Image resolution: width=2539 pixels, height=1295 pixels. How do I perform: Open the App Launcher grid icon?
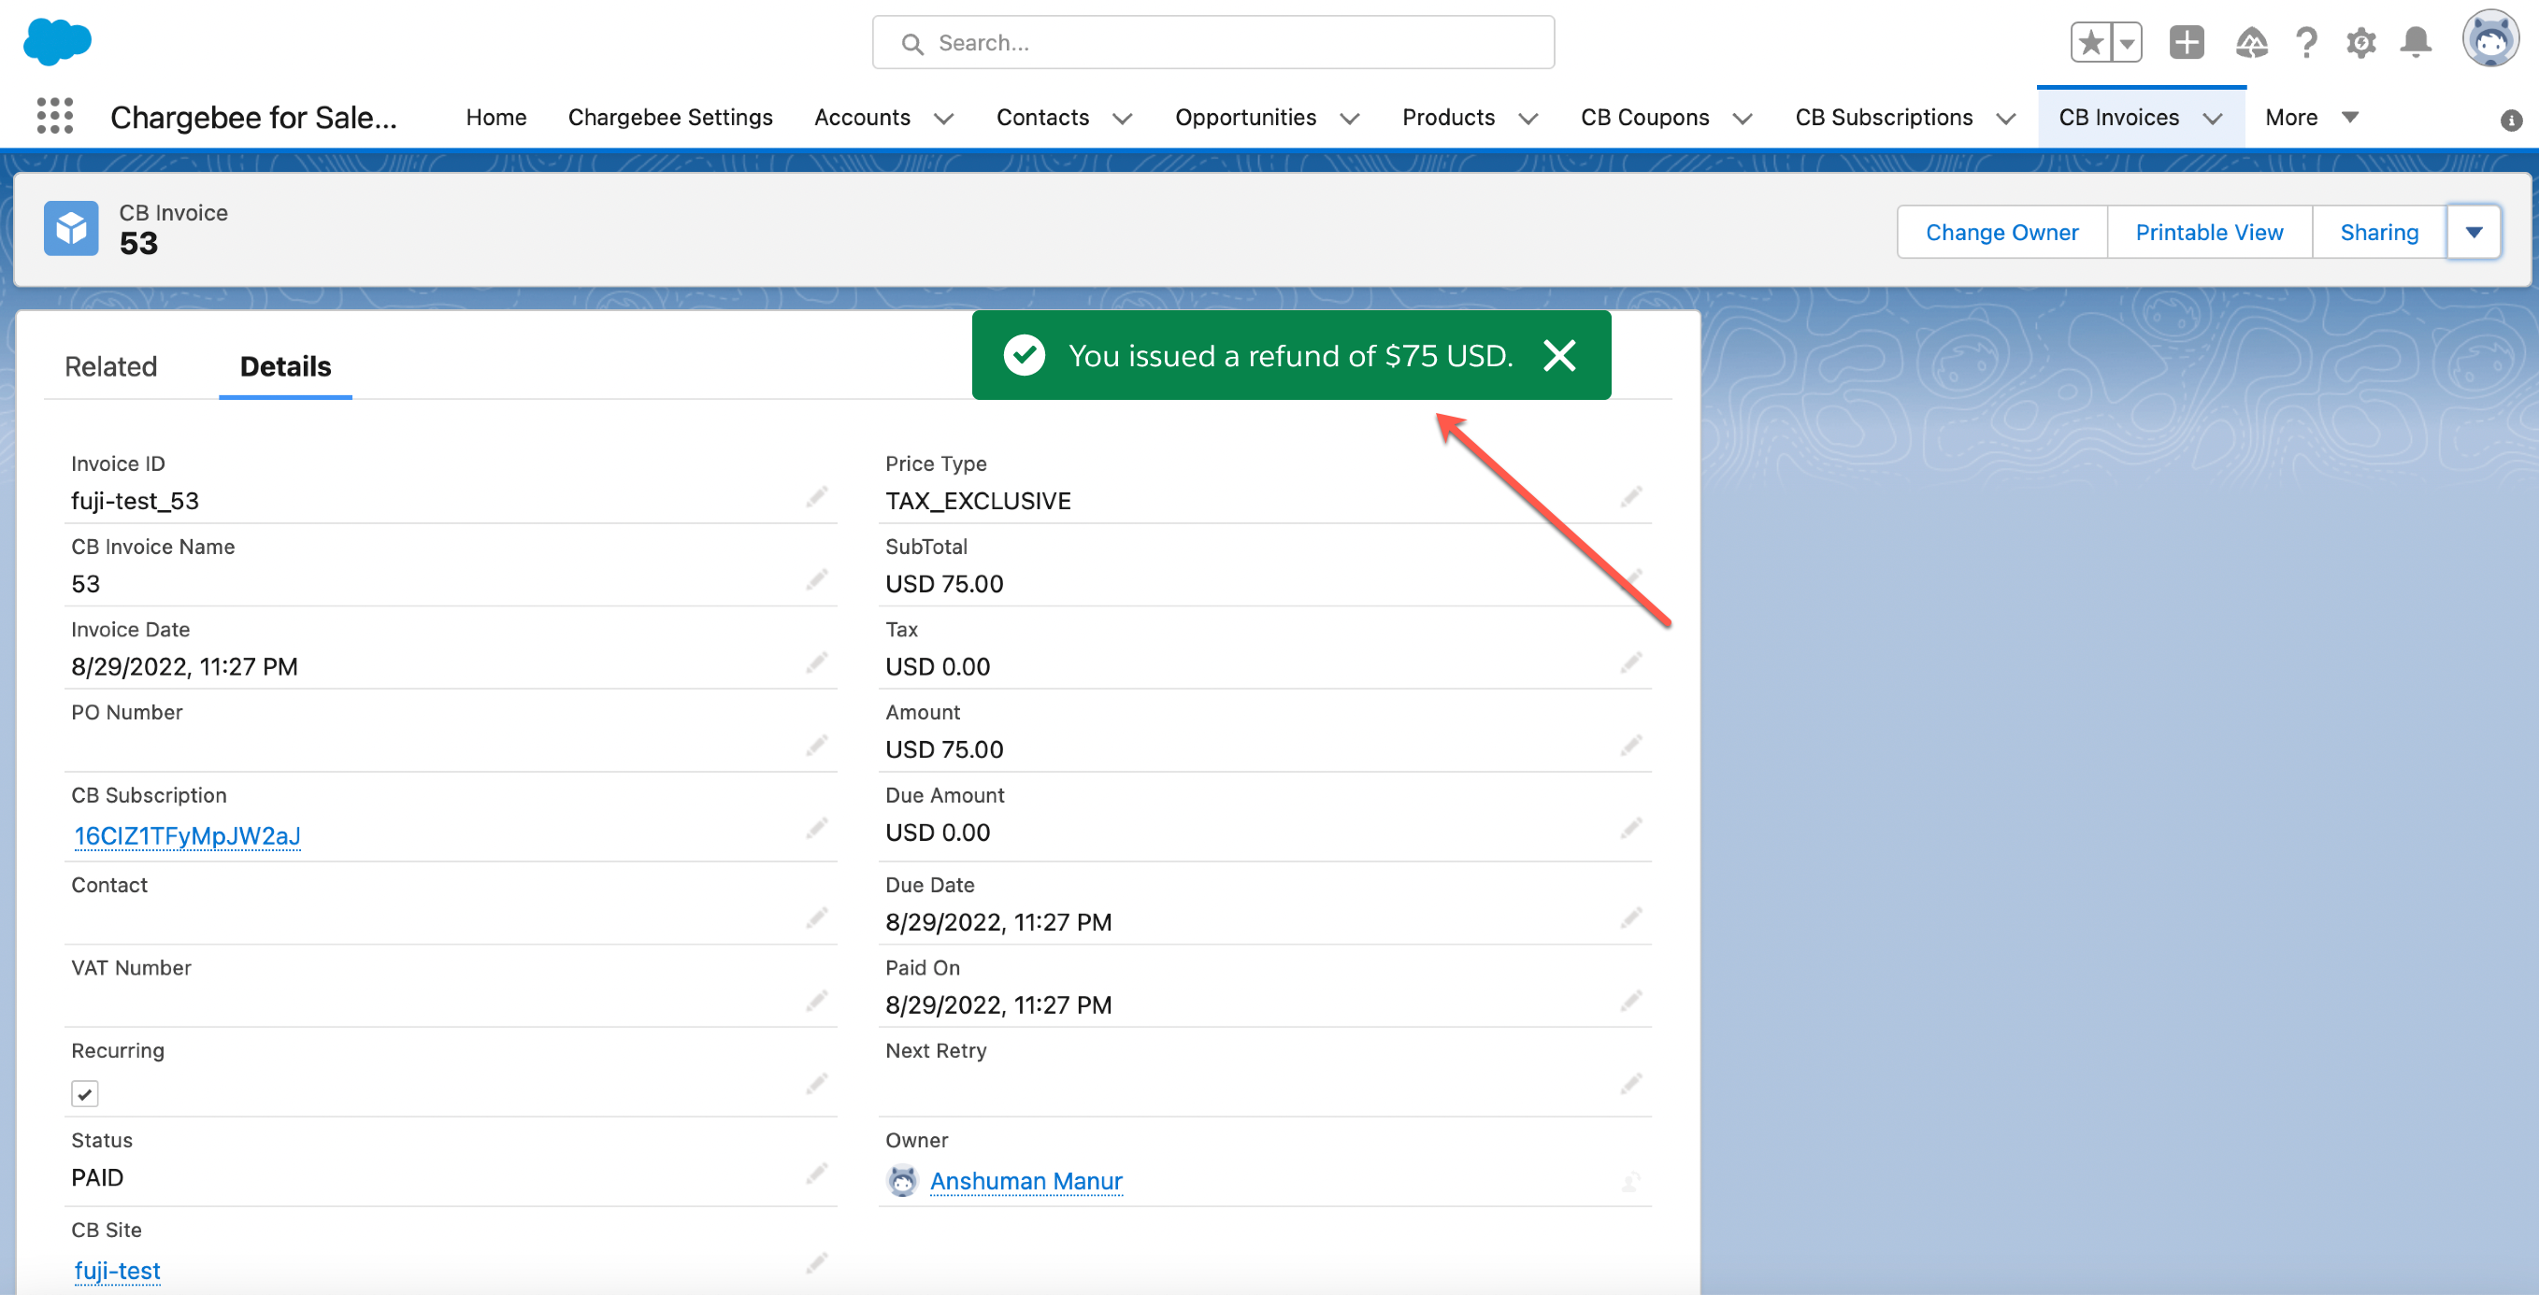54,116
